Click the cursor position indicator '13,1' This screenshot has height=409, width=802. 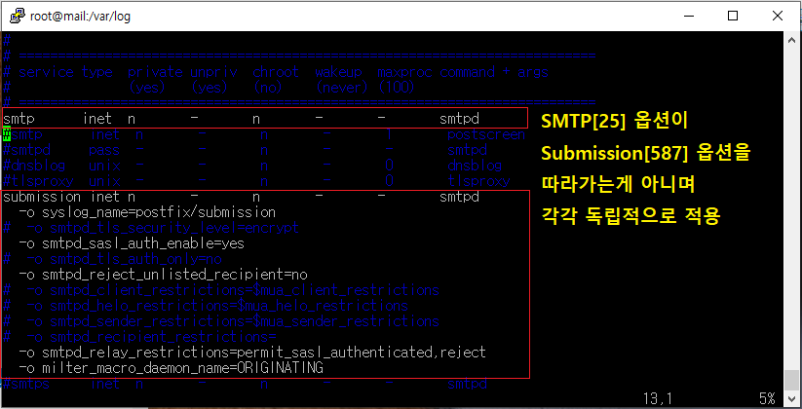659,398
